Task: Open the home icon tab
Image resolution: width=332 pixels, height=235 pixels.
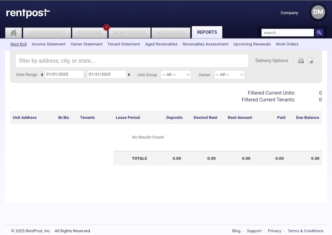Action: coord(14,33)
